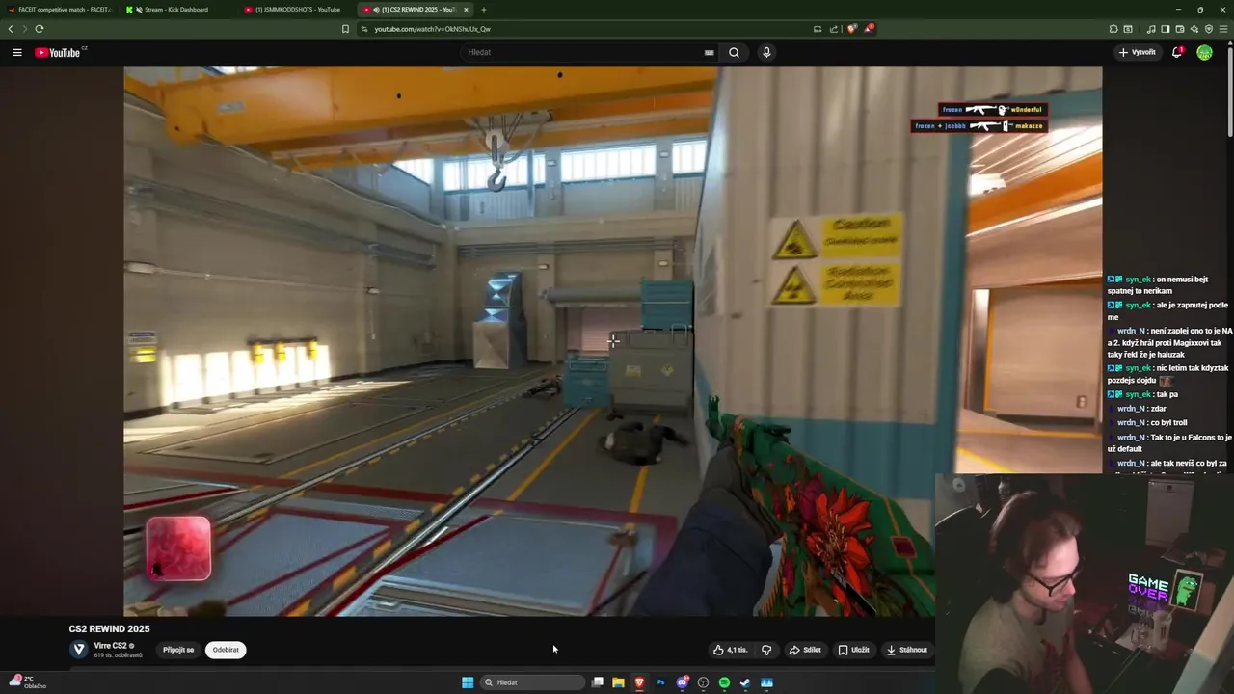Viewport: 1234px width, 694px height.
Task: Open the YouTube account avatar menu
Action: pos(1204,52)
